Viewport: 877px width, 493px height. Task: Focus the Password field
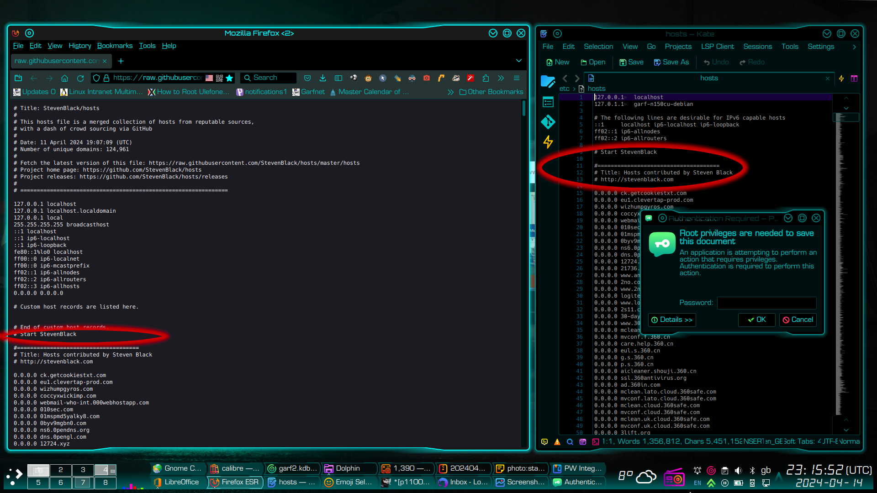tap(766, 303)
